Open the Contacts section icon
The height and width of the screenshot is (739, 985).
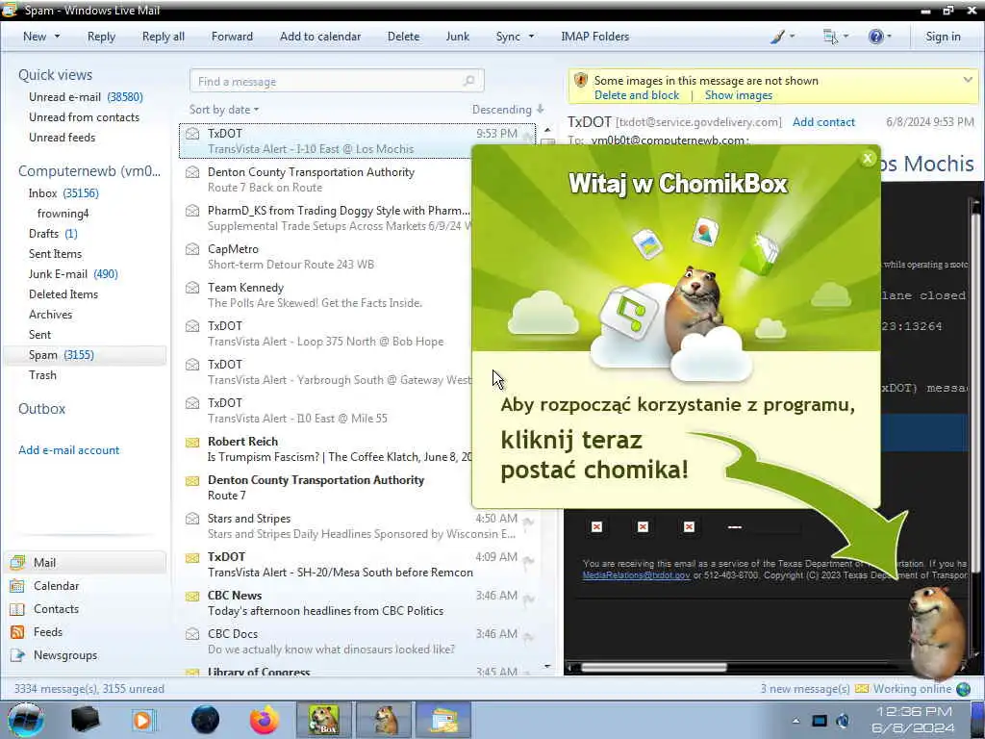click(17, 609)
